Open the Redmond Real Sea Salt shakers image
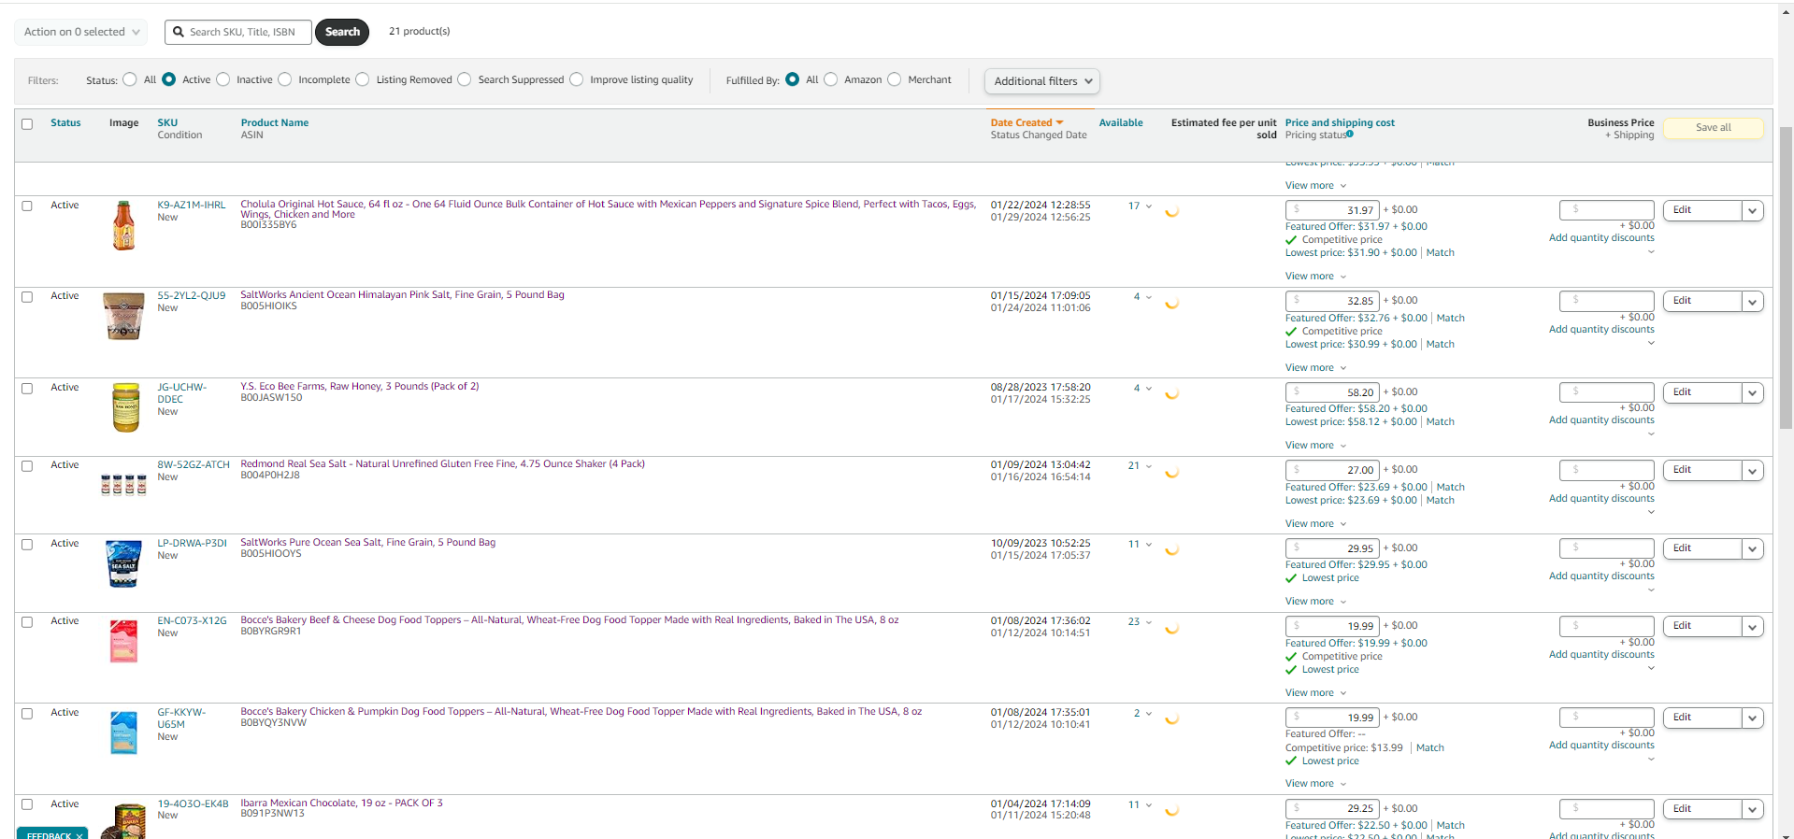Screen dimensions: 1794x839 click(x=123, y=484)
